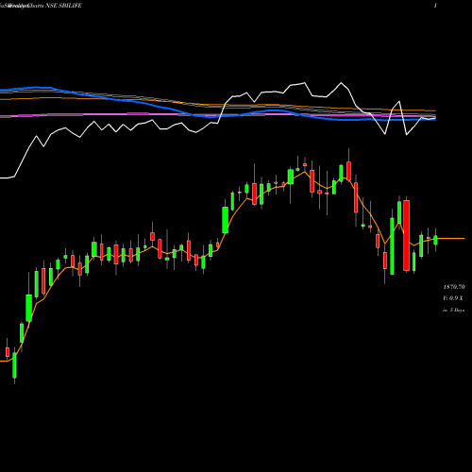Click the 'in 5 Days' label
The image size is (472, 472).
point(453,310)
